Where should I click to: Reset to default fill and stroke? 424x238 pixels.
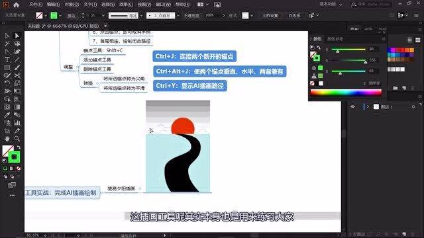point(5,161)
